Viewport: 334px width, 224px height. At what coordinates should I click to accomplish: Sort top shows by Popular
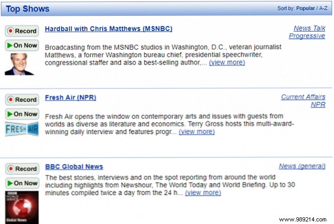305,9
